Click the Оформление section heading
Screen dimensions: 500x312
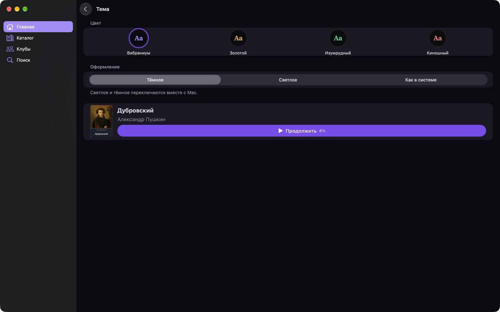[105, 67]
